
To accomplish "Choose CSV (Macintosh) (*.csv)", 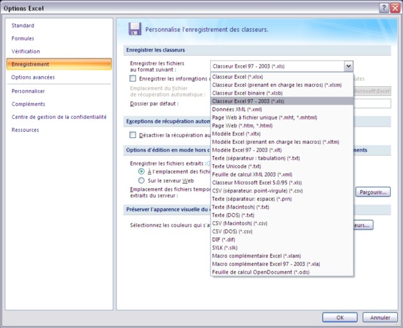I will coord(281,223).
